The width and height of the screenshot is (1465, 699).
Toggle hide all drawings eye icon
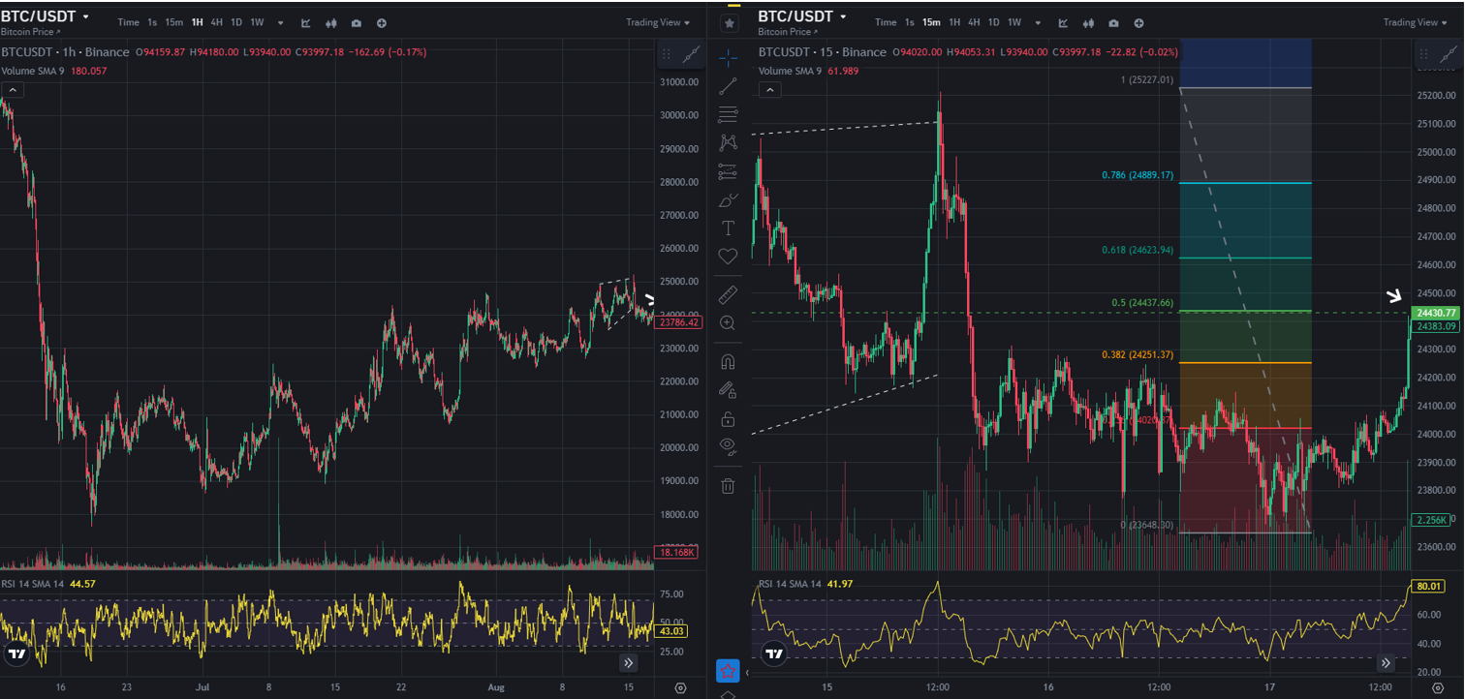point(728,446)
